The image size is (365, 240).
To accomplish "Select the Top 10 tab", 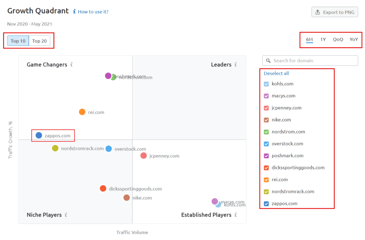I will click(18, 41).
